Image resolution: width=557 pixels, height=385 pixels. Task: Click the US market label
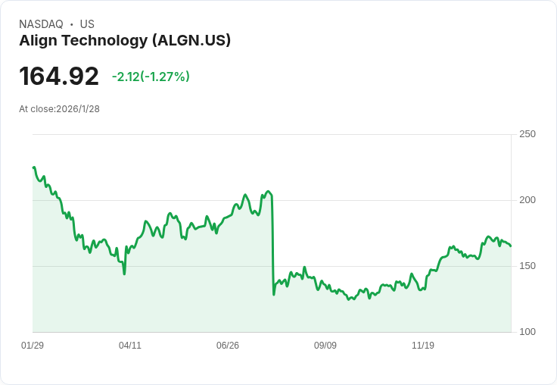coord(87,24)
